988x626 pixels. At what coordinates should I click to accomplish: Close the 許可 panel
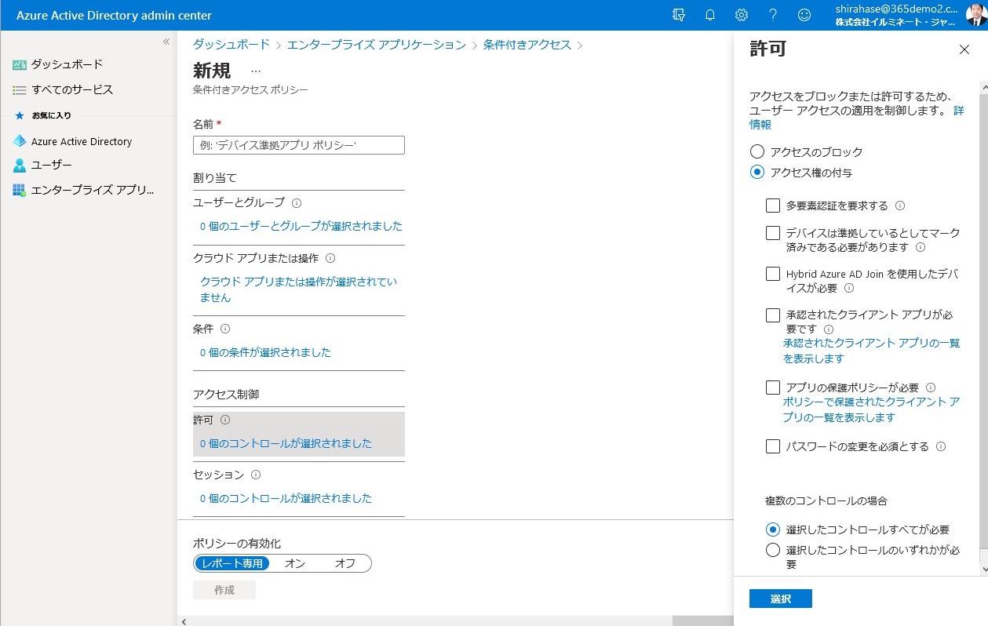tap(964, 50)
